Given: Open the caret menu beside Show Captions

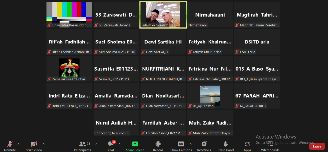Looking at the screenshot, I should (191, 143).
